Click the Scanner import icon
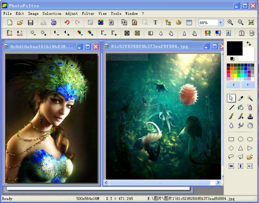 click(54, 23)
